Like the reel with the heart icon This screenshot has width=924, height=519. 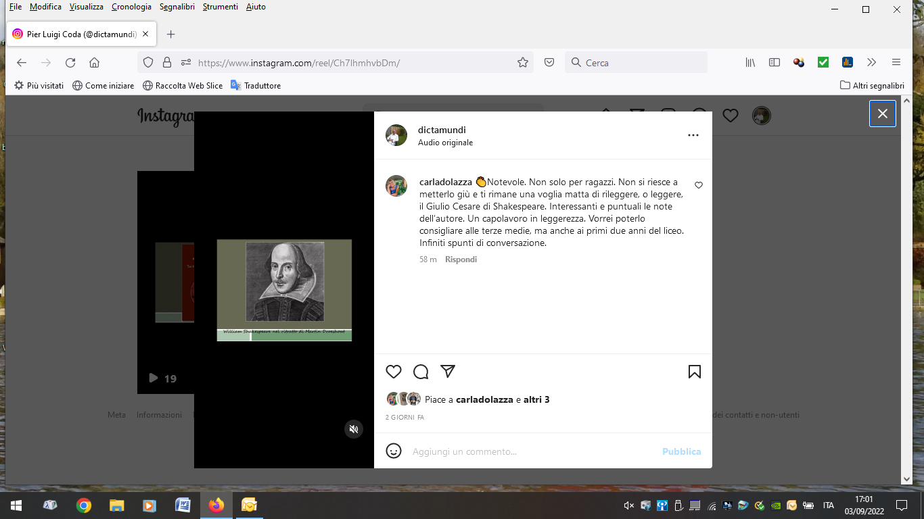pos(394,372)
